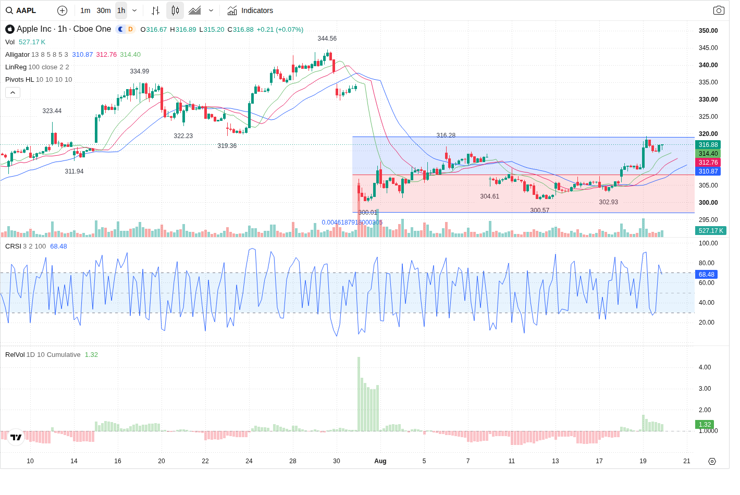The image size is (740, 495).
Task: Add a symbol to compare with plus icon
Action: (62, 10)
